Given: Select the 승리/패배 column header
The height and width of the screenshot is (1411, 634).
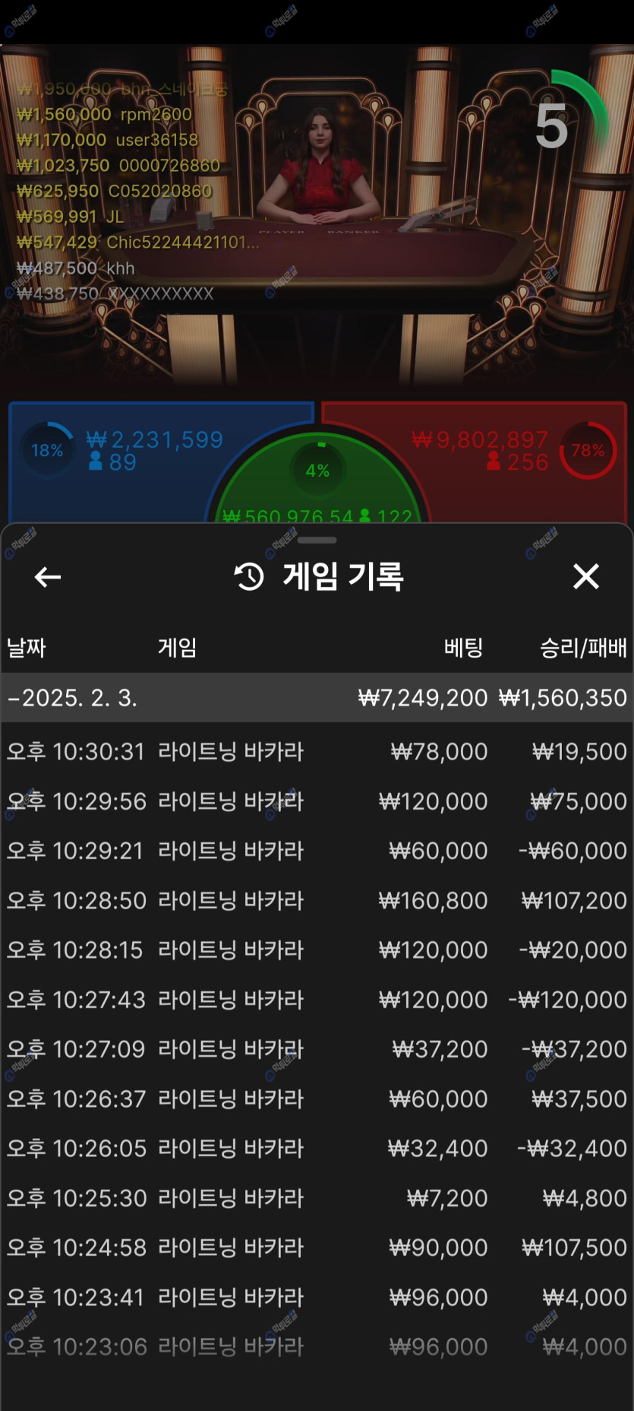Looking at the screenshot, I should click(x=582, y=648).
